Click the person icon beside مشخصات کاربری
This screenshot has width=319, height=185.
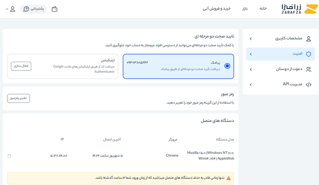pos(308,39)
